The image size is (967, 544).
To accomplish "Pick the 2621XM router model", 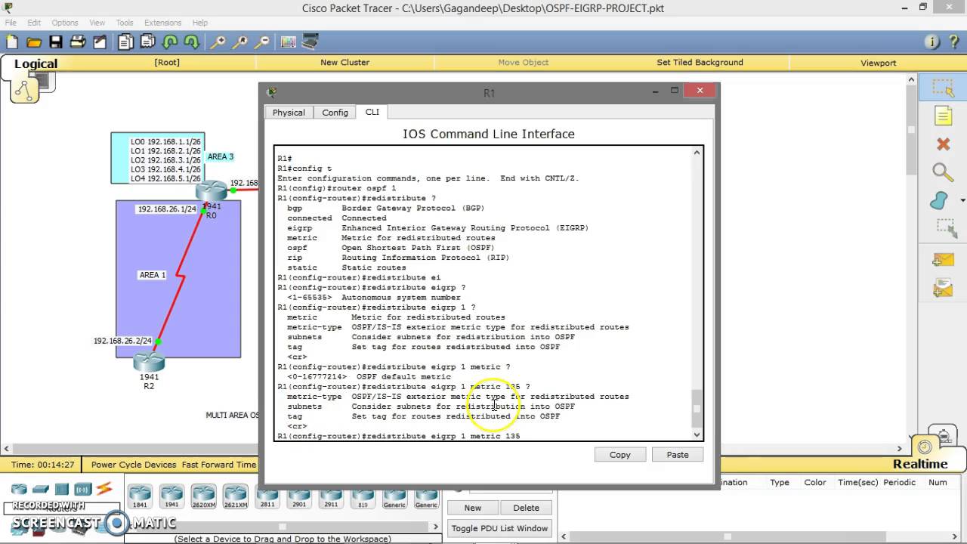I will click(x=235, y=496).
